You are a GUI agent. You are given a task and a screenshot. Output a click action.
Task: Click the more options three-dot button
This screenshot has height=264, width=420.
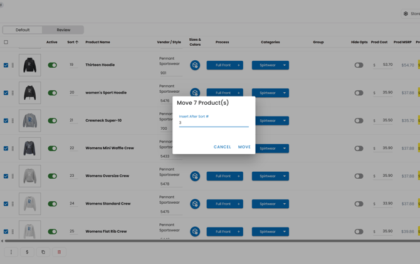pos(11,252)
